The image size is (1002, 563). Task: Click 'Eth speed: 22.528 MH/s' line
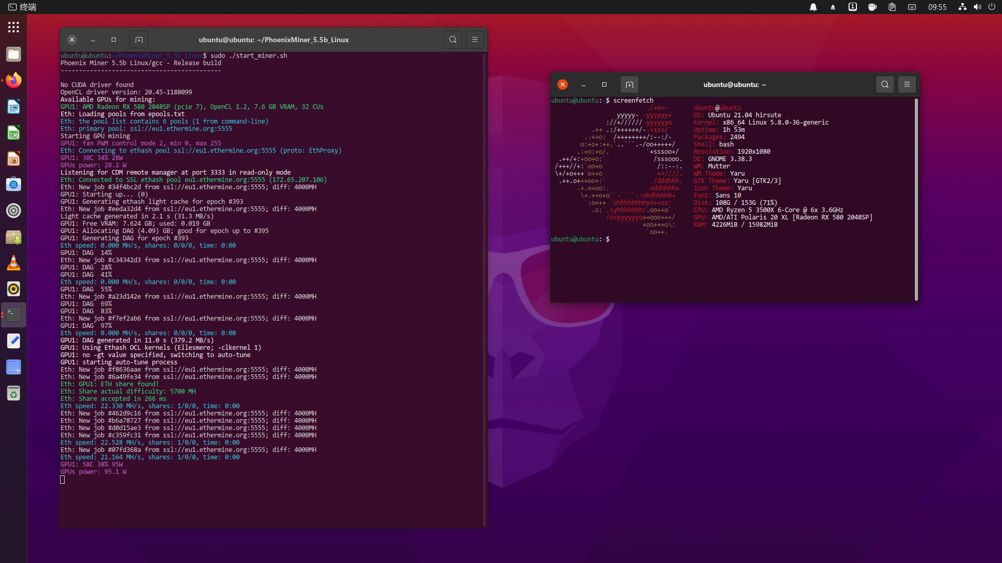pos(150,443)
